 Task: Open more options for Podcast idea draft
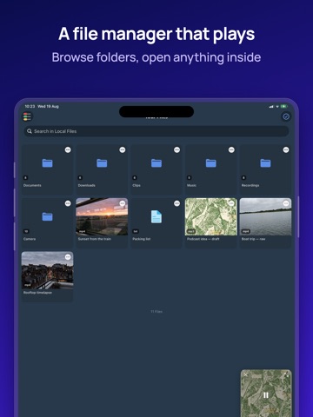coord(231,203)
